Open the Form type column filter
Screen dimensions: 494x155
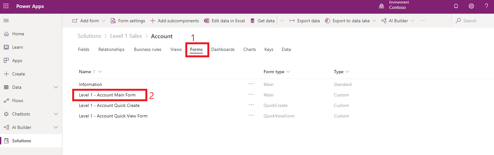(288, 72)
